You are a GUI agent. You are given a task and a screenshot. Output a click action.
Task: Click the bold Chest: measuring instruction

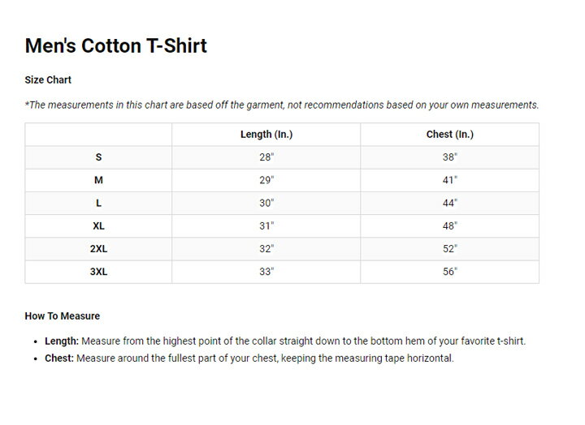[59, 358]
